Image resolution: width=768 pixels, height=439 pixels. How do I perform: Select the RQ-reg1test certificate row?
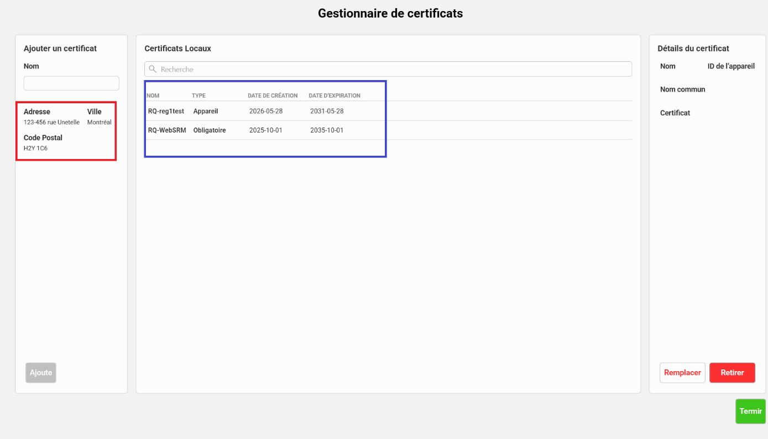(x=388, y=111)
